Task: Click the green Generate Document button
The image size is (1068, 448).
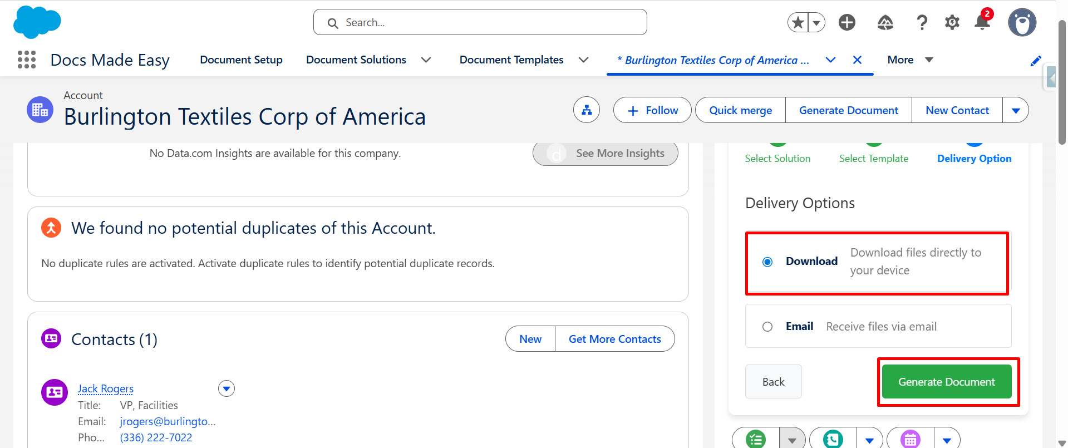Action: 947,382
